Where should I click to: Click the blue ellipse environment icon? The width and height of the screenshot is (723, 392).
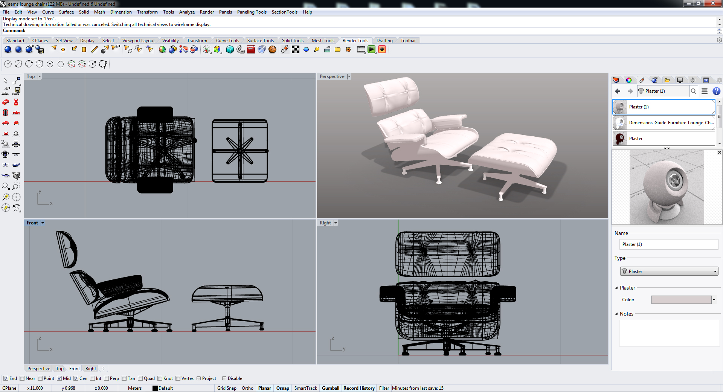coord(306,49)
